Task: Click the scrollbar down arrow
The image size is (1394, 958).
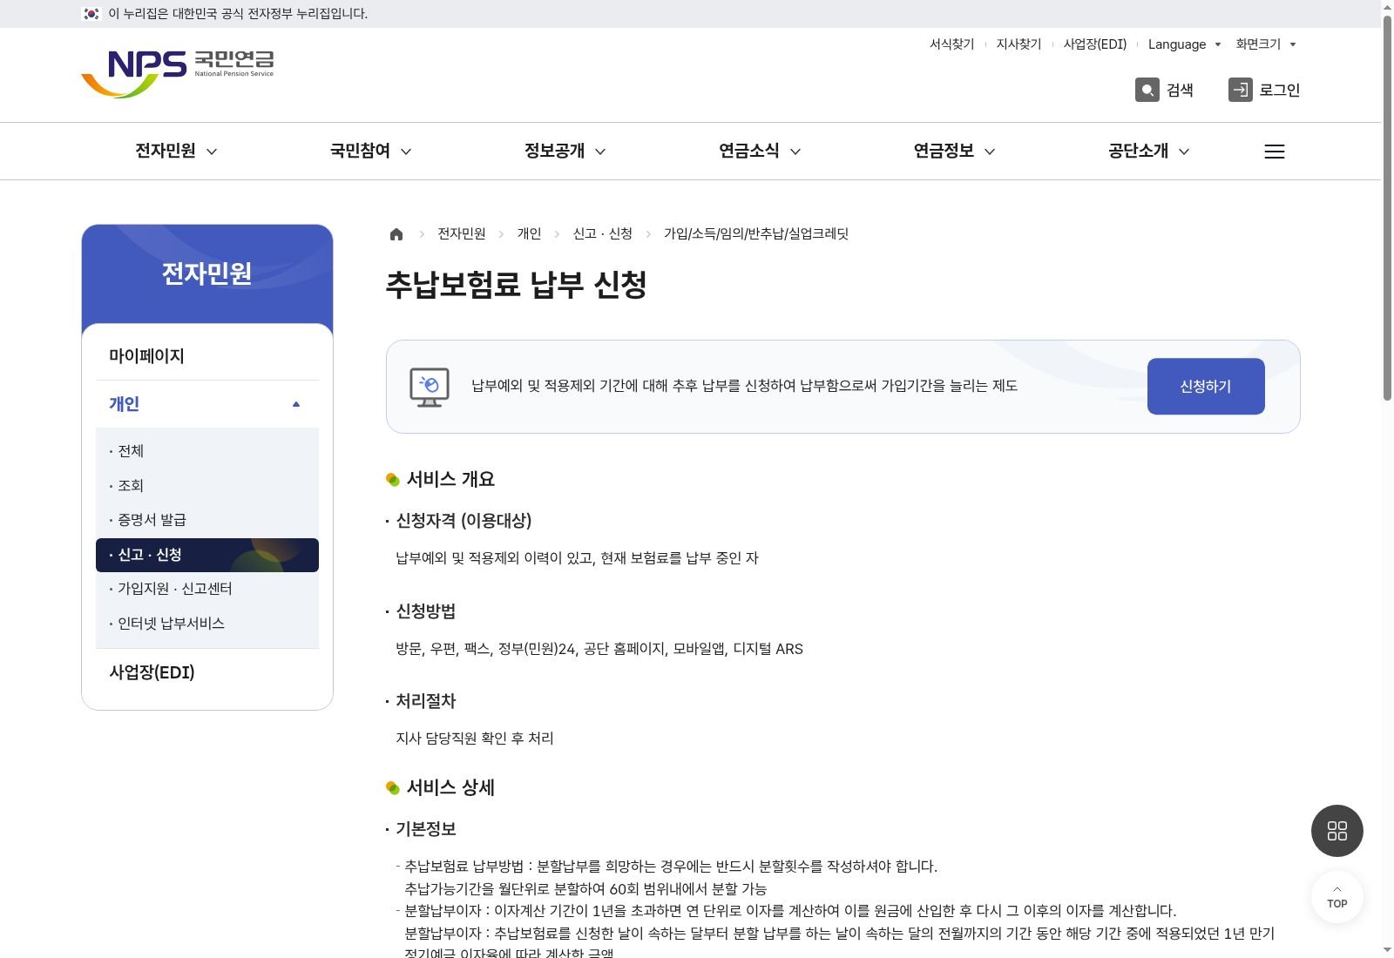Action: [x=1387, y=950]
